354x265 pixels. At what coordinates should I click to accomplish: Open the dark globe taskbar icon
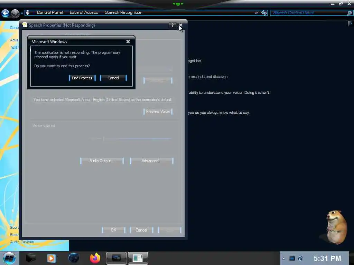point(74,258)
